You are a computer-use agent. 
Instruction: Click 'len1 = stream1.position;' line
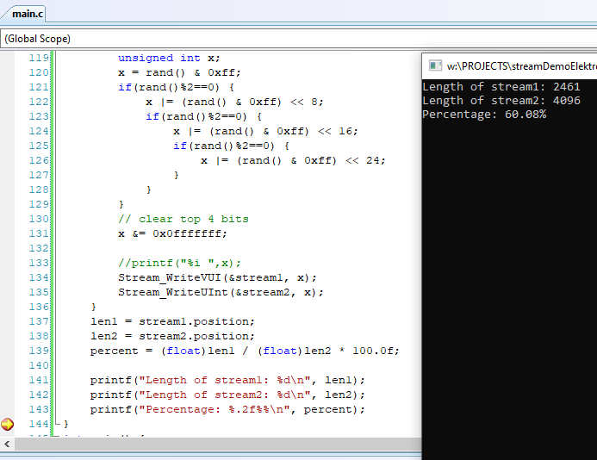click(x=172, y=321)
